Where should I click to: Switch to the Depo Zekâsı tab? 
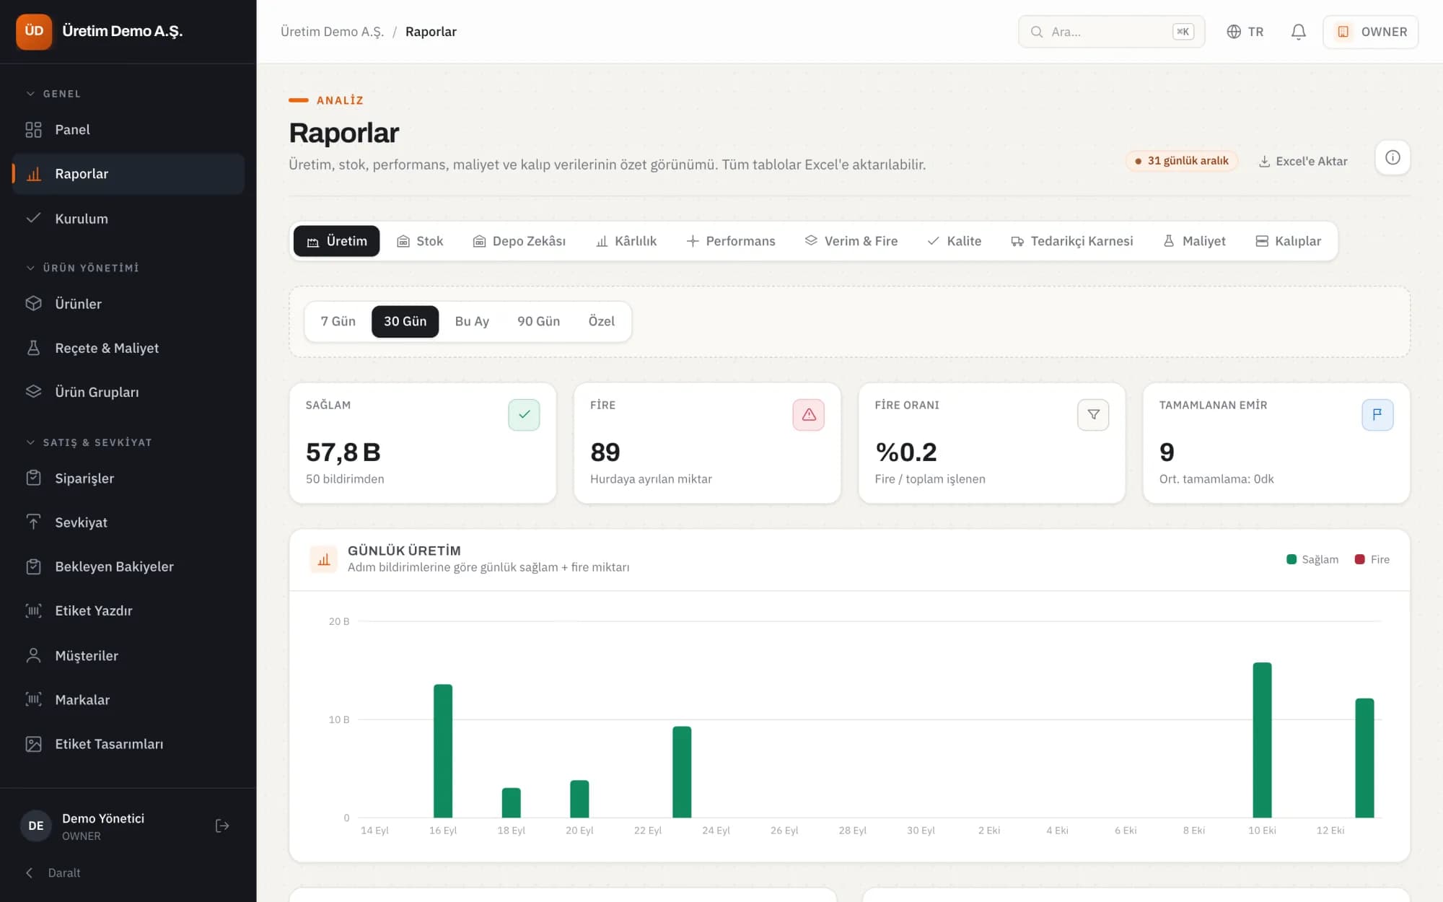click(x=519, y=241)
